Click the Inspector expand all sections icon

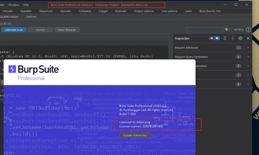tap(225, 38)
